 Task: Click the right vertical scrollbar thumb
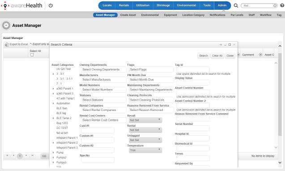tap(280, 94)
